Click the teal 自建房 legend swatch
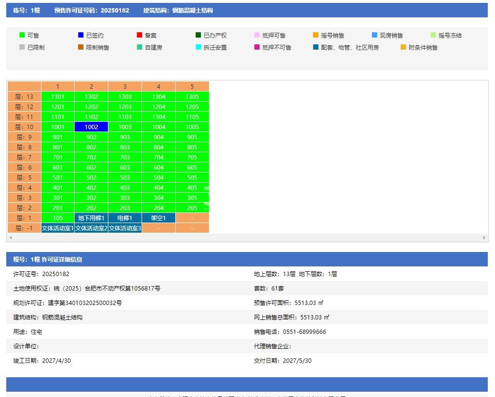The width and height of the screenshot is (495, 397). [140, 47]
